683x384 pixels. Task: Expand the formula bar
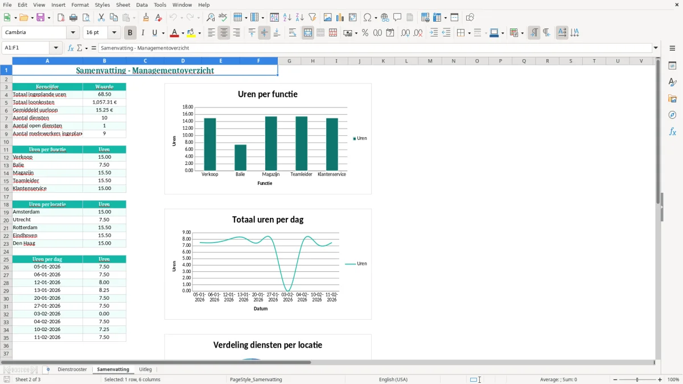pos(656,48)
